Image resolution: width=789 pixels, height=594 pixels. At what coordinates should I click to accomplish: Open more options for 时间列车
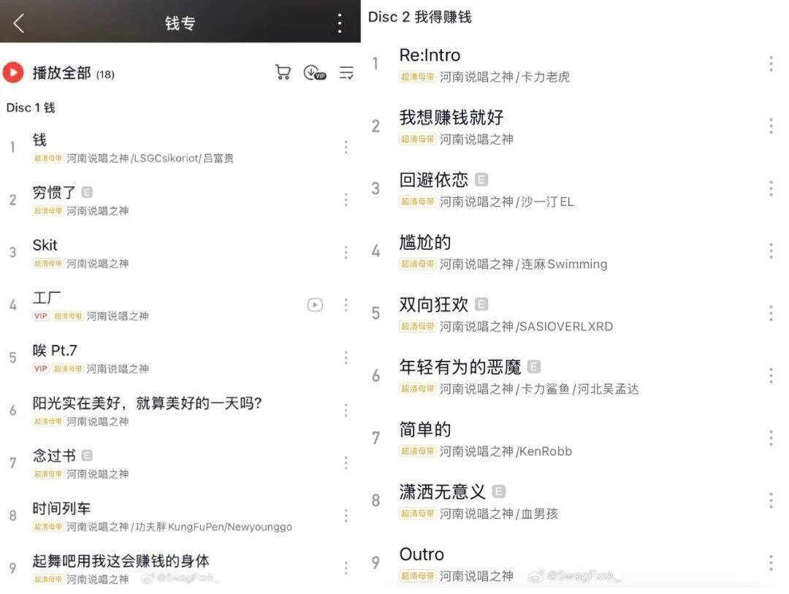346,516
